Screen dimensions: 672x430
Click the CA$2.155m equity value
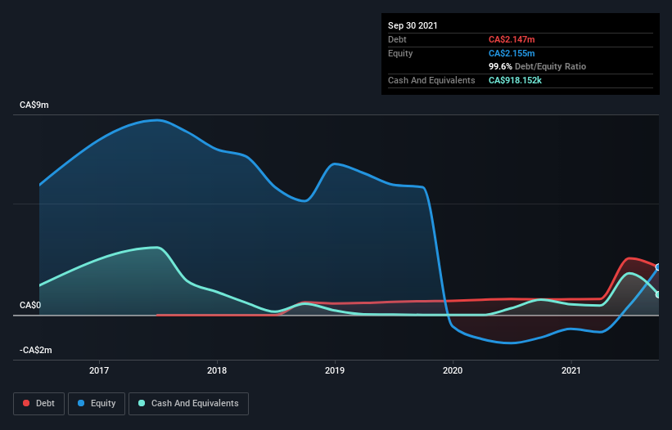[x=512, y=53]
